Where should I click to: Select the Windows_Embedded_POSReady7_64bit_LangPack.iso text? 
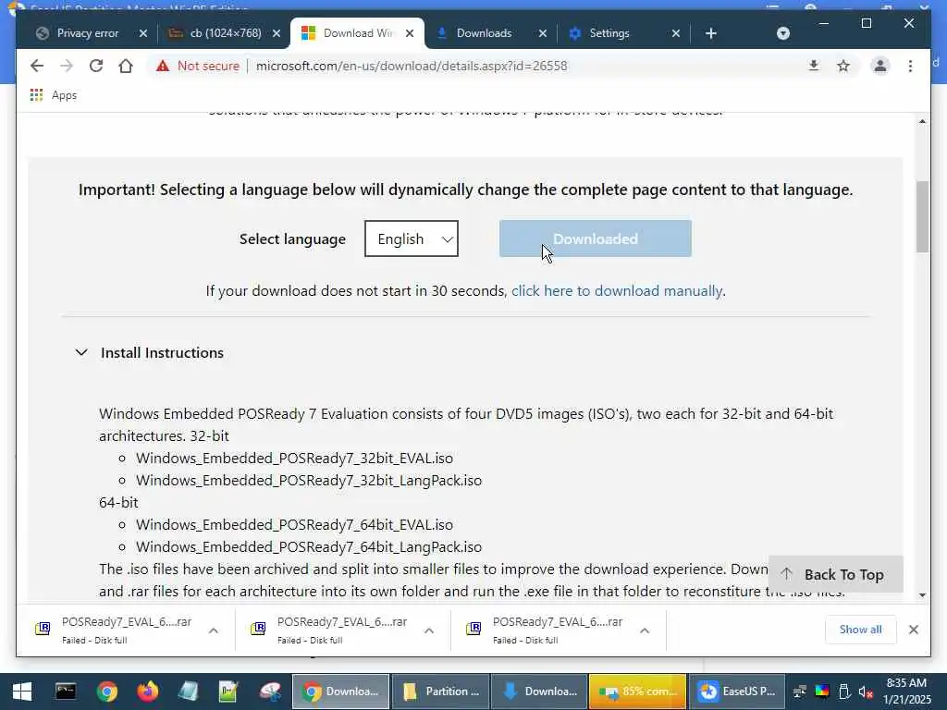[x=309, y=547]
